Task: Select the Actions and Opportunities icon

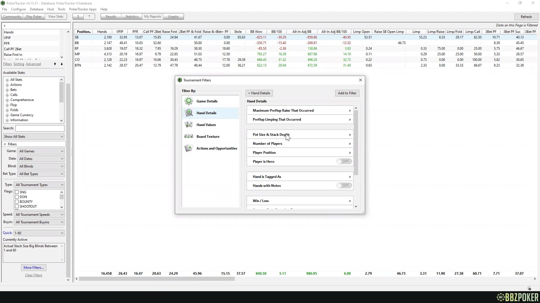Action: (188, 148)
